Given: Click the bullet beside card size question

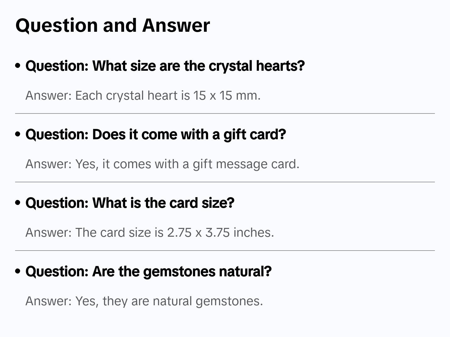Looking at the screenshot, I should coord(18,203).
